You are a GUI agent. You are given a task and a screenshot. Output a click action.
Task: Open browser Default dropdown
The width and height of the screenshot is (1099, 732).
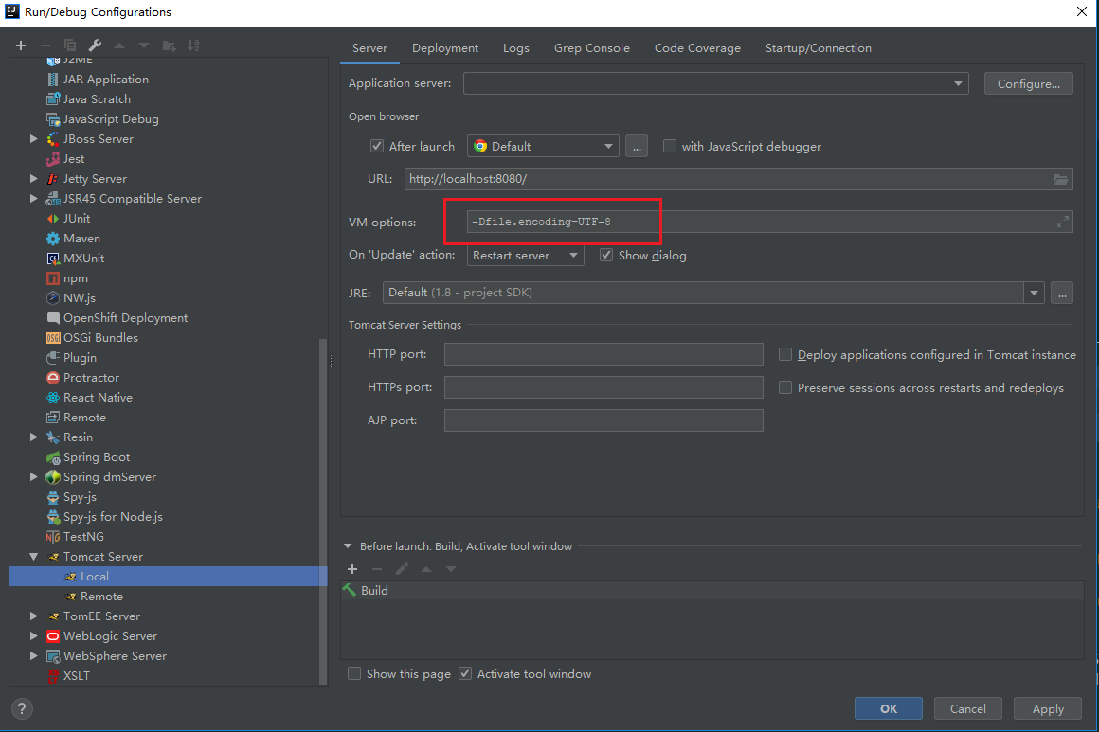click(543, 147)
